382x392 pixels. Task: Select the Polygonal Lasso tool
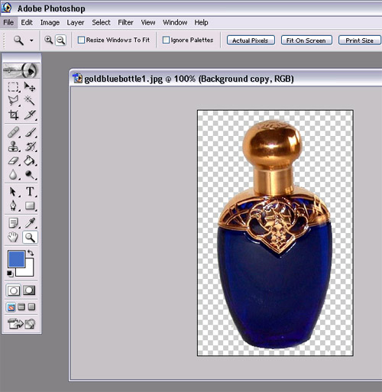pos(13,101)
